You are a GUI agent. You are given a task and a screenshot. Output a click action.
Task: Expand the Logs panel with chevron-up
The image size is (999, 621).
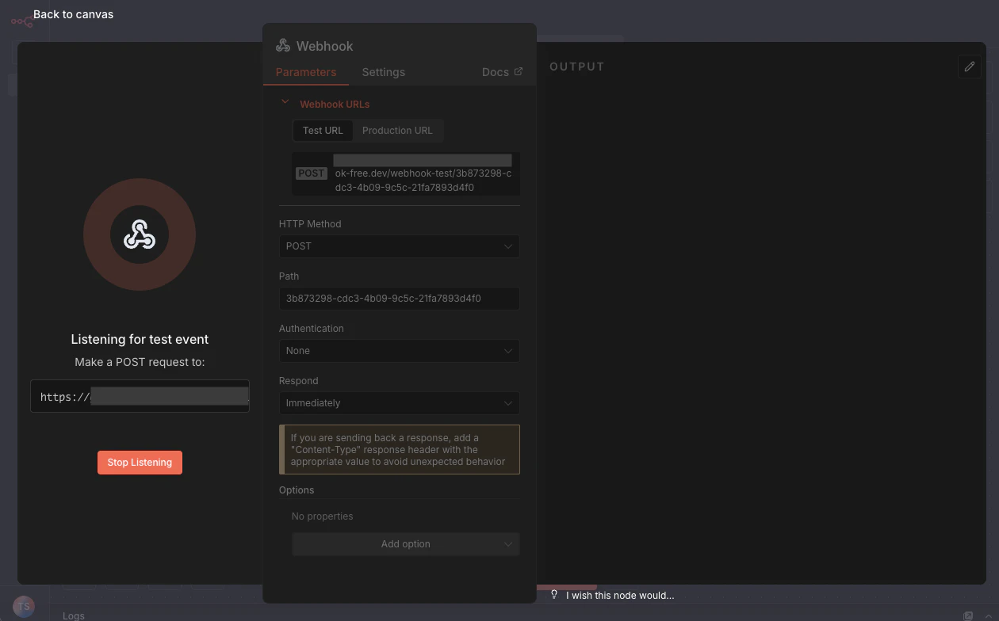[x=989, y=615]
